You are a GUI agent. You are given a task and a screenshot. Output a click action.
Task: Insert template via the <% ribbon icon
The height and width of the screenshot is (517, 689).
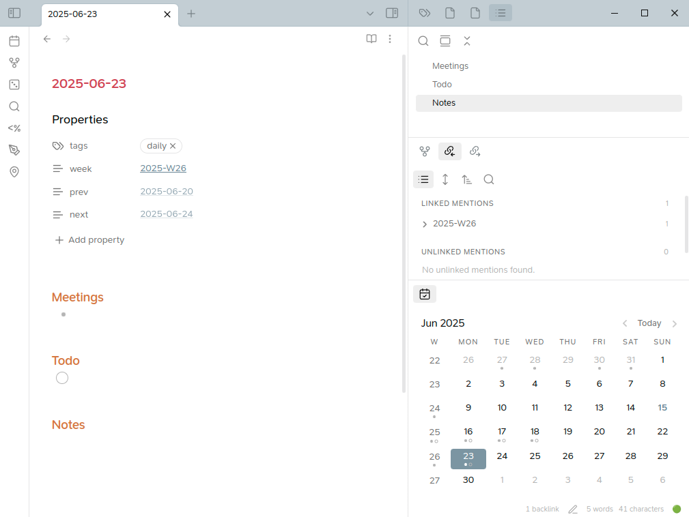coord(14,128)
